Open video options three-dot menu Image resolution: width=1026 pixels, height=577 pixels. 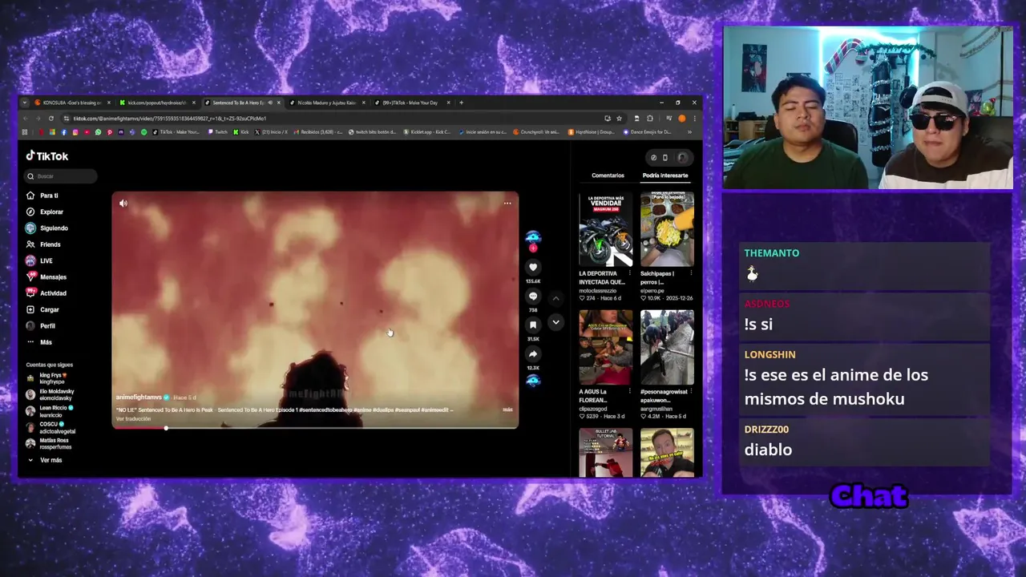(x=507, y=204)
